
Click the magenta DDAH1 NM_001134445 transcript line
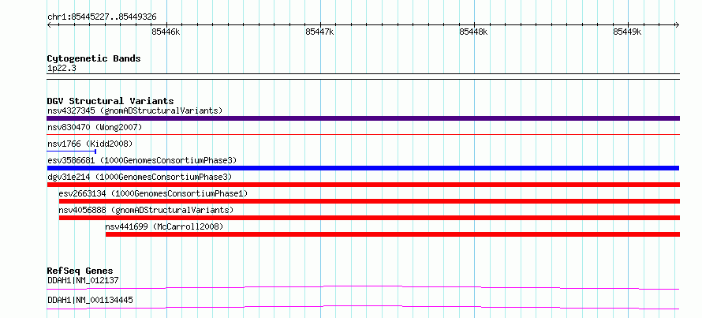tap(363, 307)
